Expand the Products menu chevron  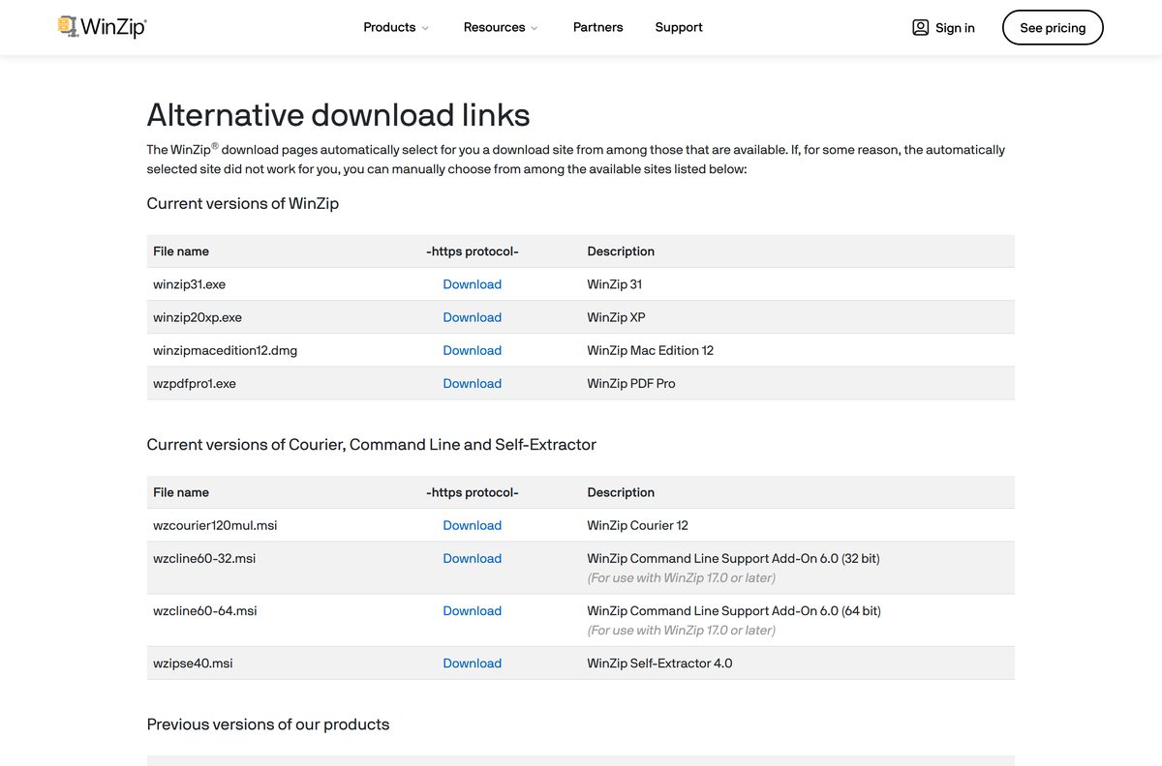425,28
